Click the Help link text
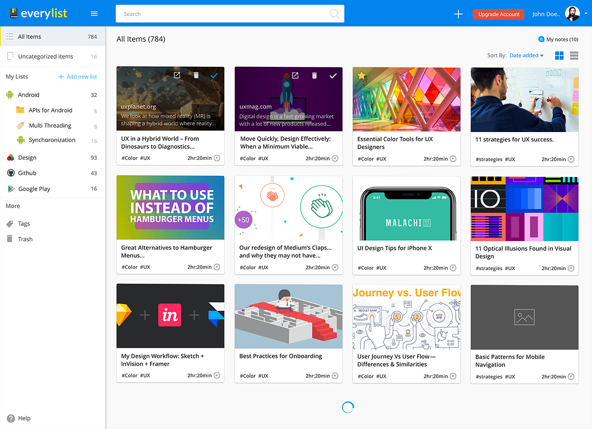Viewport: 592px width, 429px height. (x=24, y=419)
